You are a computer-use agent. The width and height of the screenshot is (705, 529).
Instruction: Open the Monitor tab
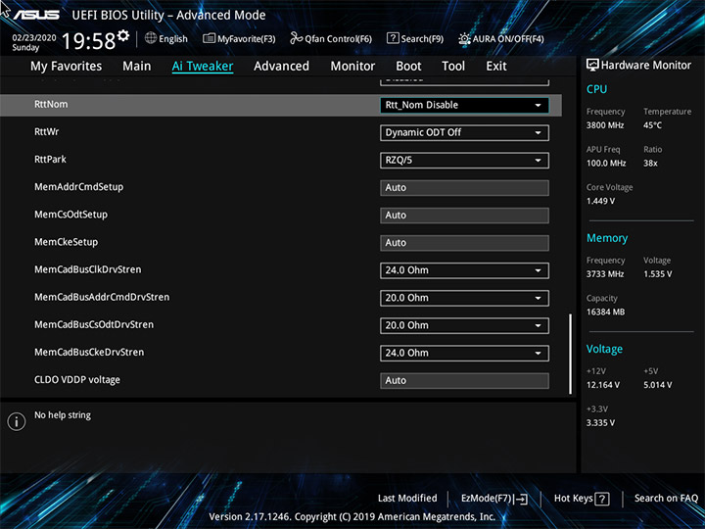[x=352, y=67]
